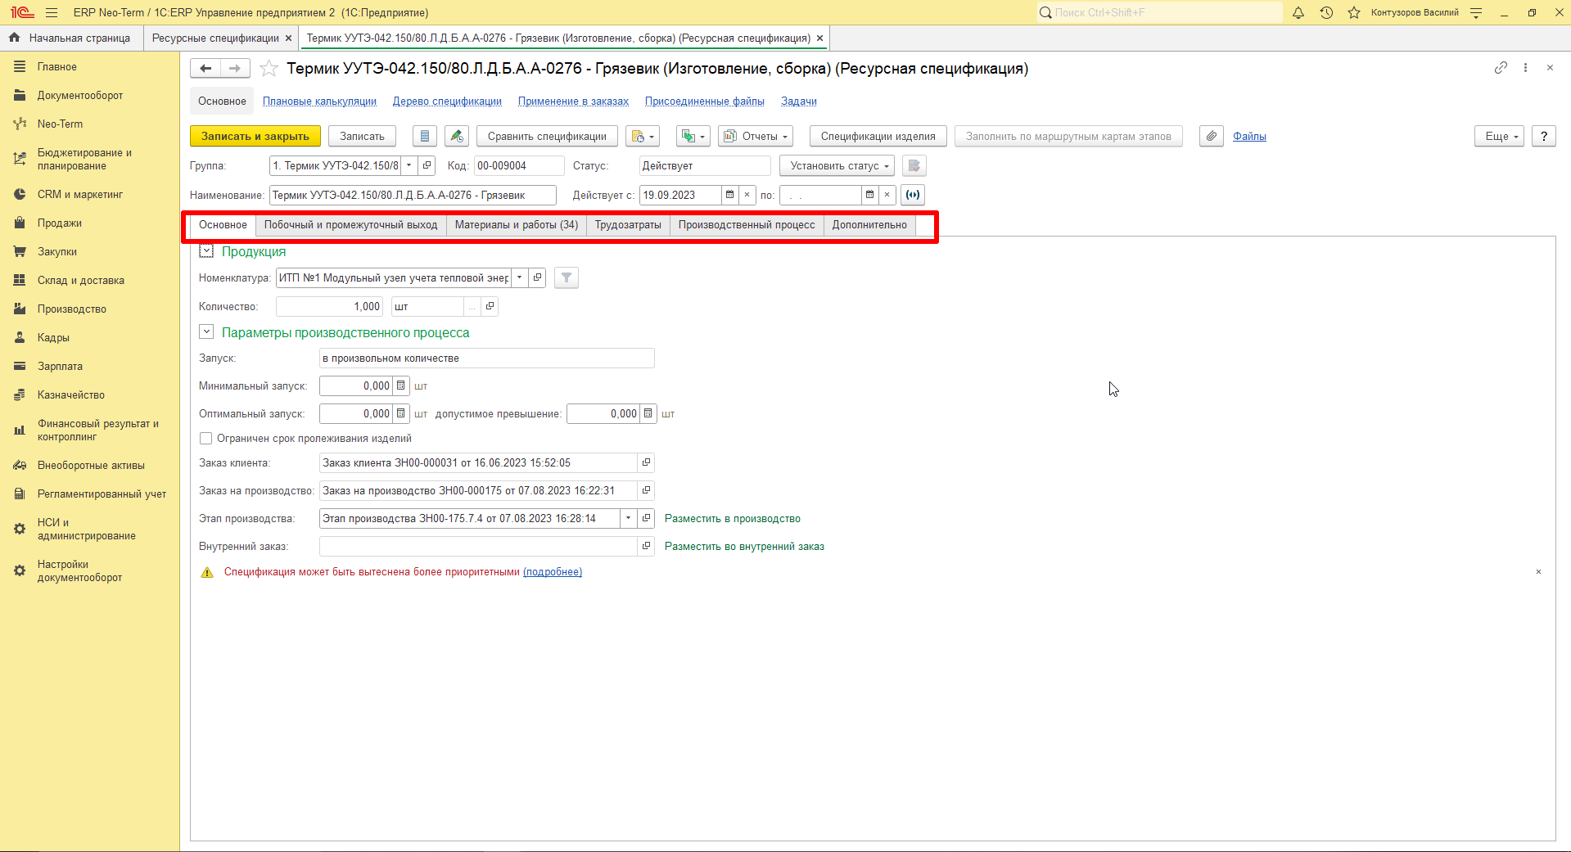This screenshot has width=1571, height=852.
Task: Open the Производство section in sidebar
Action: click(x=72, y=309)
